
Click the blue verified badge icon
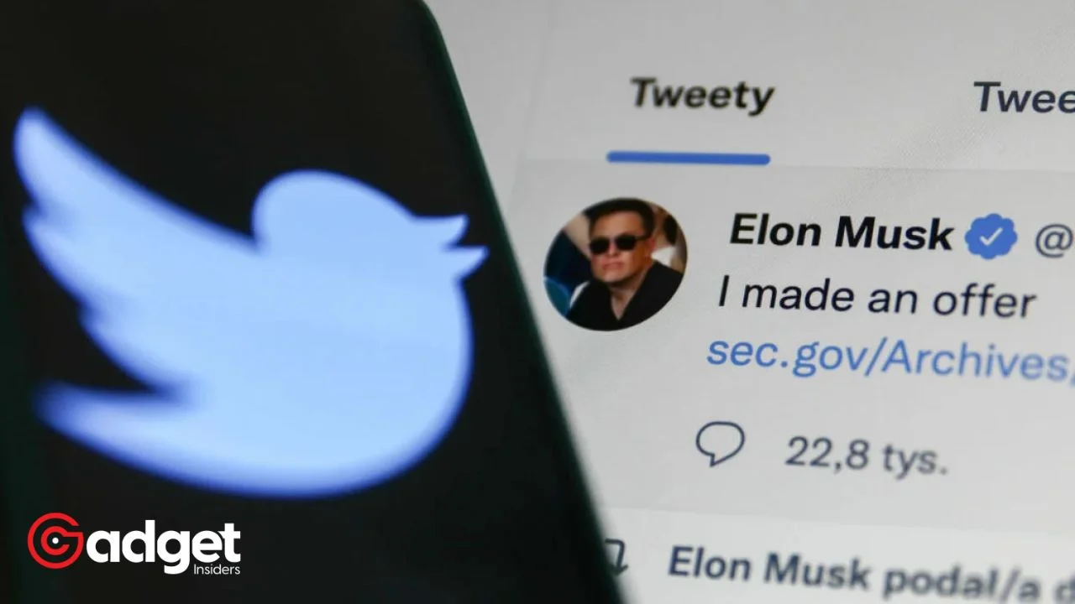point(991,236)
